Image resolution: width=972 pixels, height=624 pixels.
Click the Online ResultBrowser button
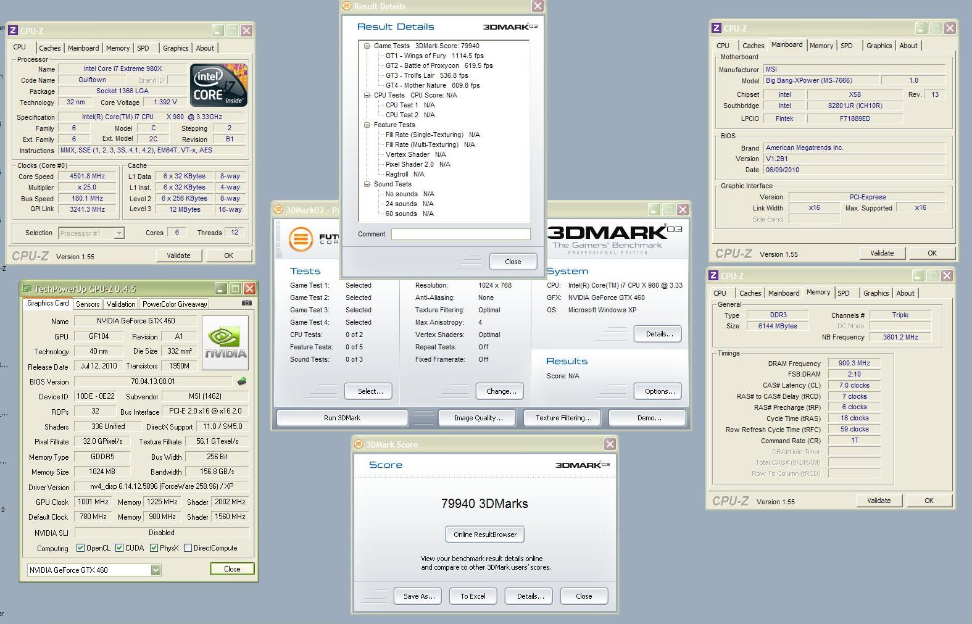[x=484, y=535]
